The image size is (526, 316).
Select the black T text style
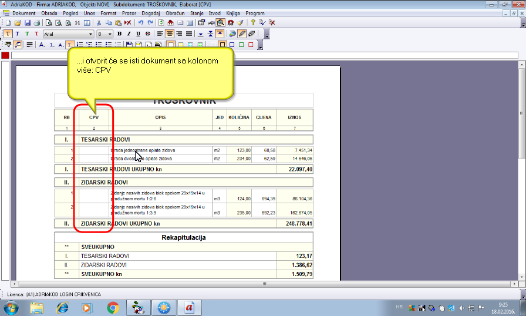pos(8,34)
